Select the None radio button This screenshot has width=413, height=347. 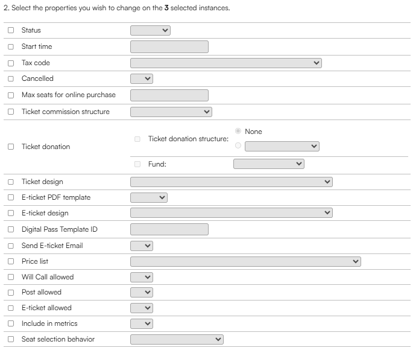pyautogui.click(x=238, y=131)
